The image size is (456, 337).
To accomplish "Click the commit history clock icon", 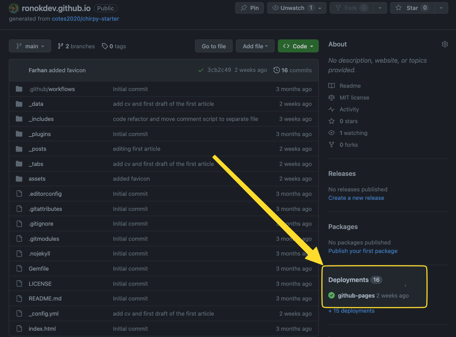I will pos(276,70).
